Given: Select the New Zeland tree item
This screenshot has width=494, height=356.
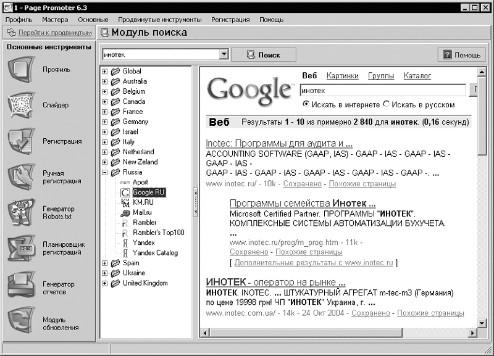Looking at the screenshot, I should (140, 162).
